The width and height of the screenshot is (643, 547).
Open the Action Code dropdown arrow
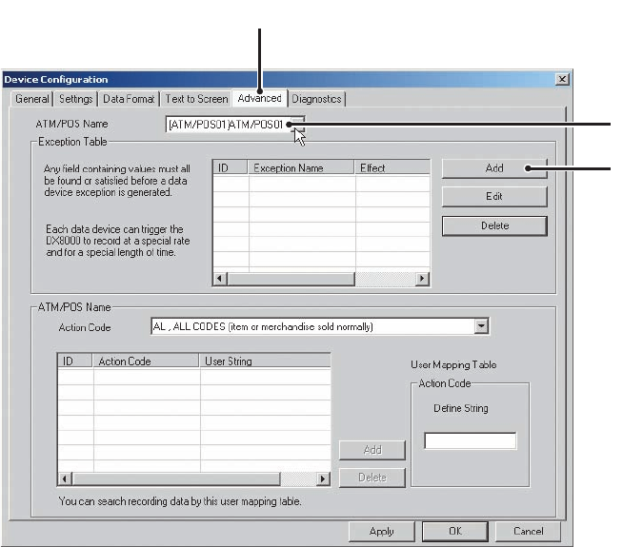pyautogui.click(x=481, y=326)
